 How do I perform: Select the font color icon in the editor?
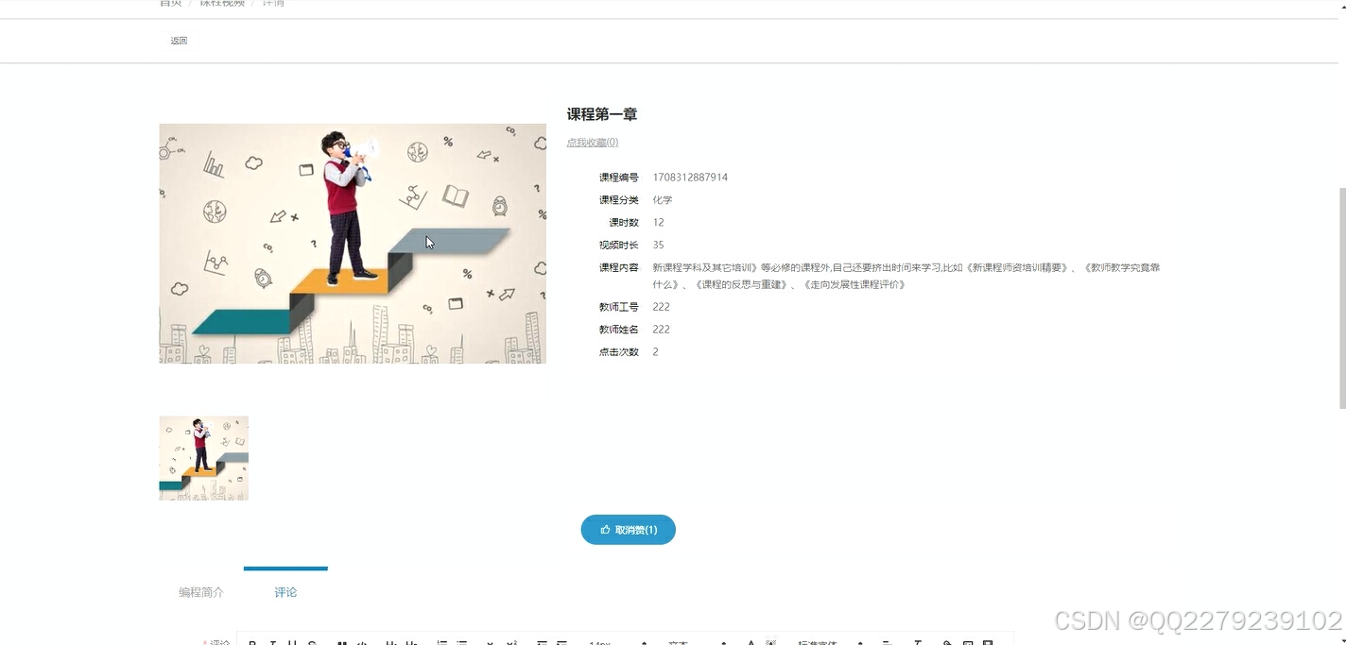[x=751, y=641]
